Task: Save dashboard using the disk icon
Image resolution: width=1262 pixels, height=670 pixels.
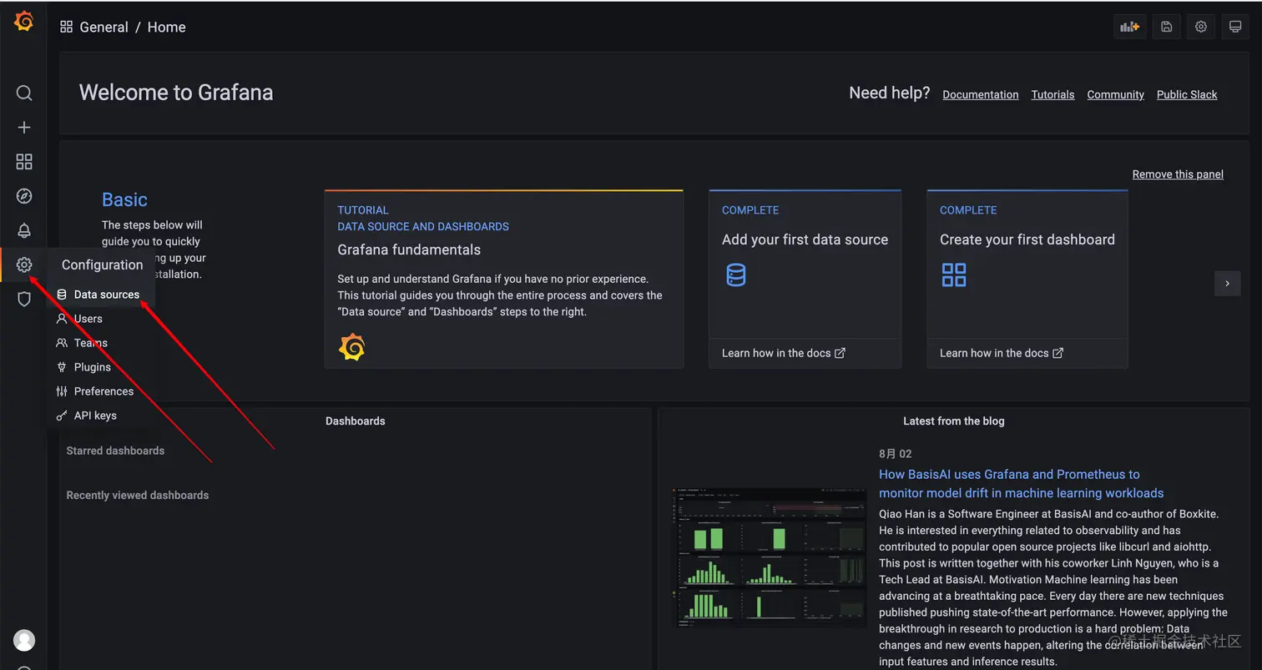Action: [1166, 27]
